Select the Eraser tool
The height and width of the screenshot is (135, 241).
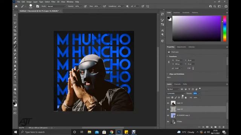(x=15, y=58)
